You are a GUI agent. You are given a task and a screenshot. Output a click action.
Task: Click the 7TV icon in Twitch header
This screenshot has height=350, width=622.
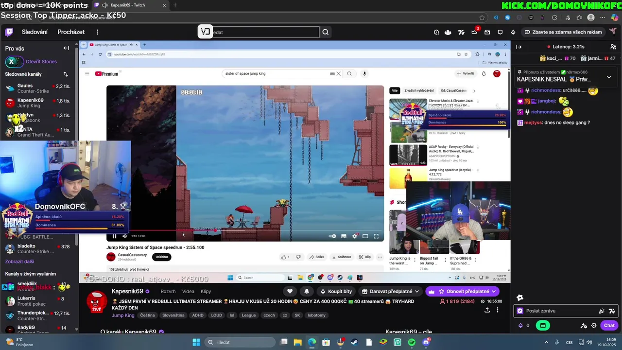[461, 32]
